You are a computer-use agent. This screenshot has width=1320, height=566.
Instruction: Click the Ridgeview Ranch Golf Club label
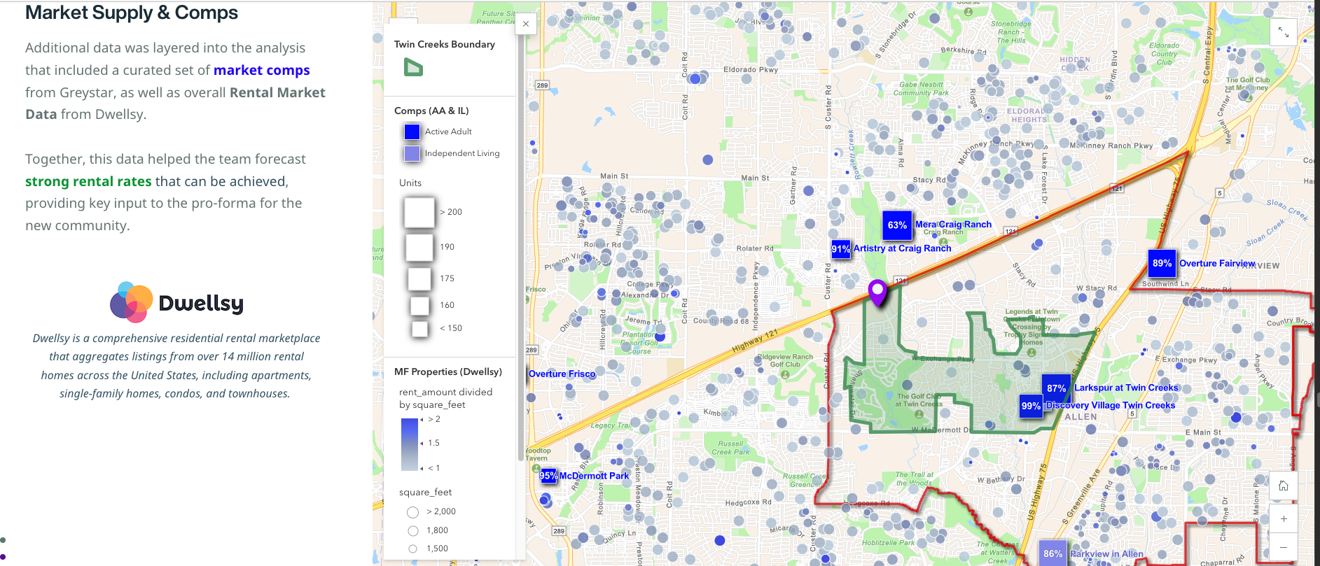pyautogui.click(x=785, y=360)
